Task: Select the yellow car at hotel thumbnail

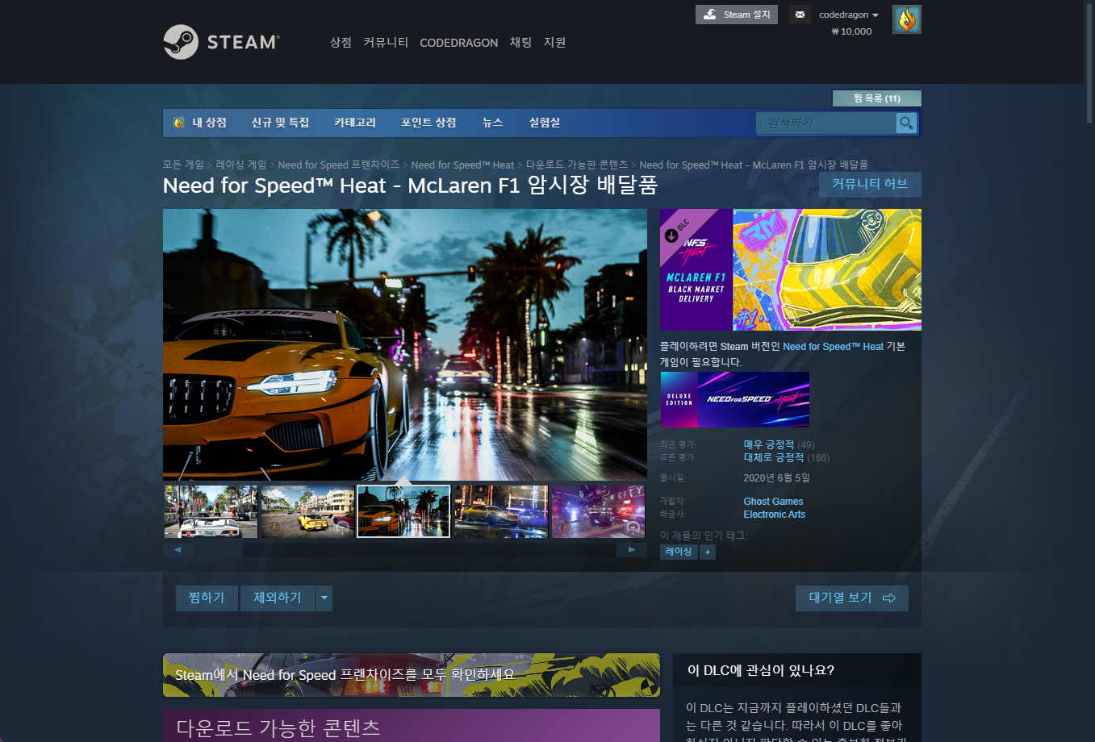Action: 501,511
